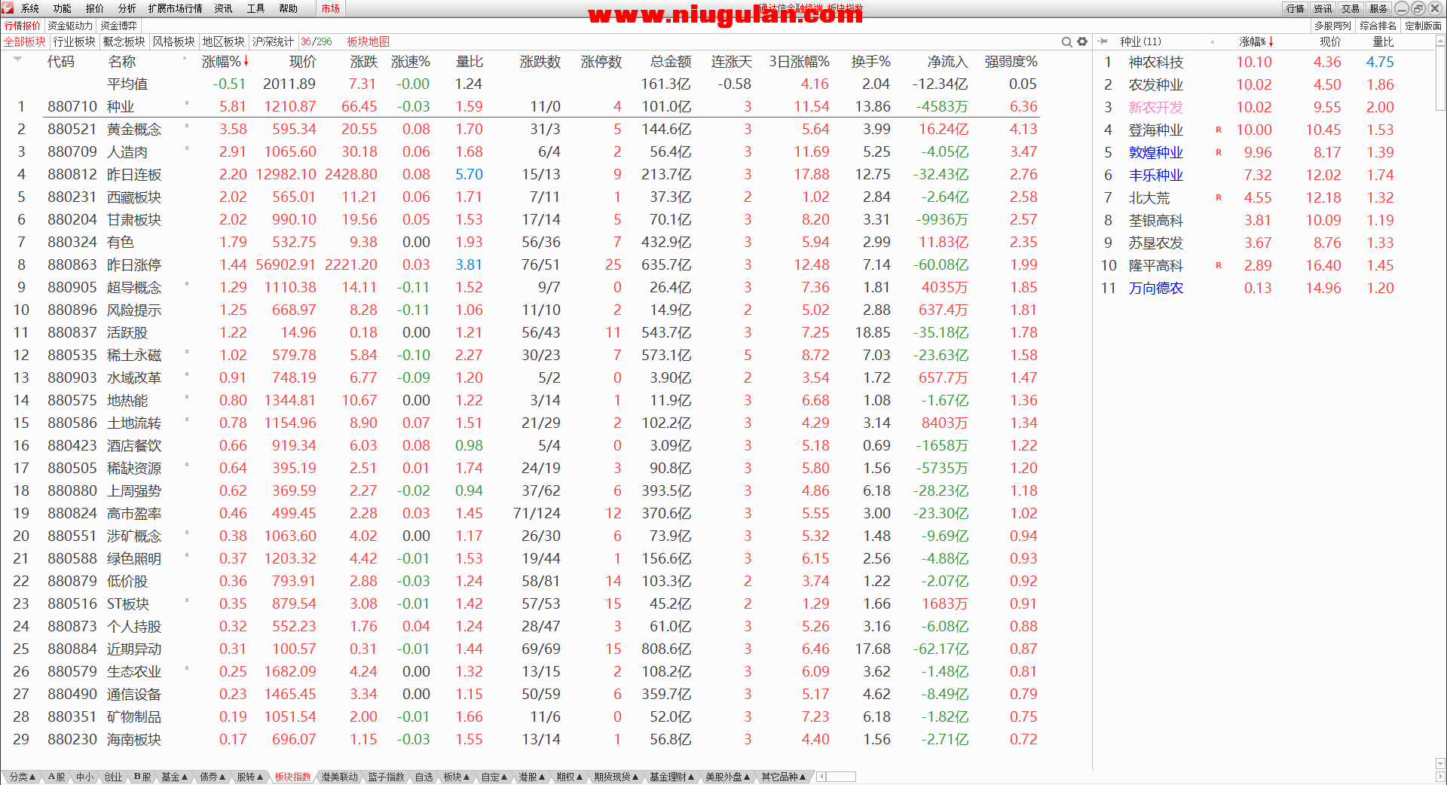Select the 沪深统计 tab
The height and width of the screenshot is (785, 1447).
pos(273,41)
